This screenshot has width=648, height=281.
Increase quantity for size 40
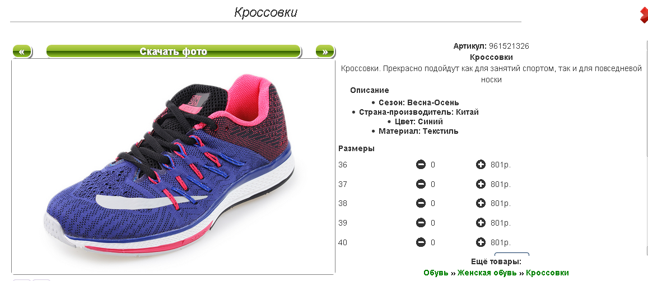click(x=481, y=242)
